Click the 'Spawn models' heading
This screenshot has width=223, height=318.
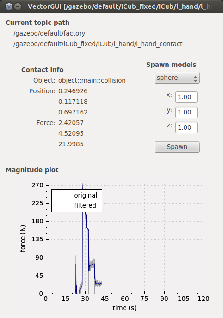[x=171, y=65]
